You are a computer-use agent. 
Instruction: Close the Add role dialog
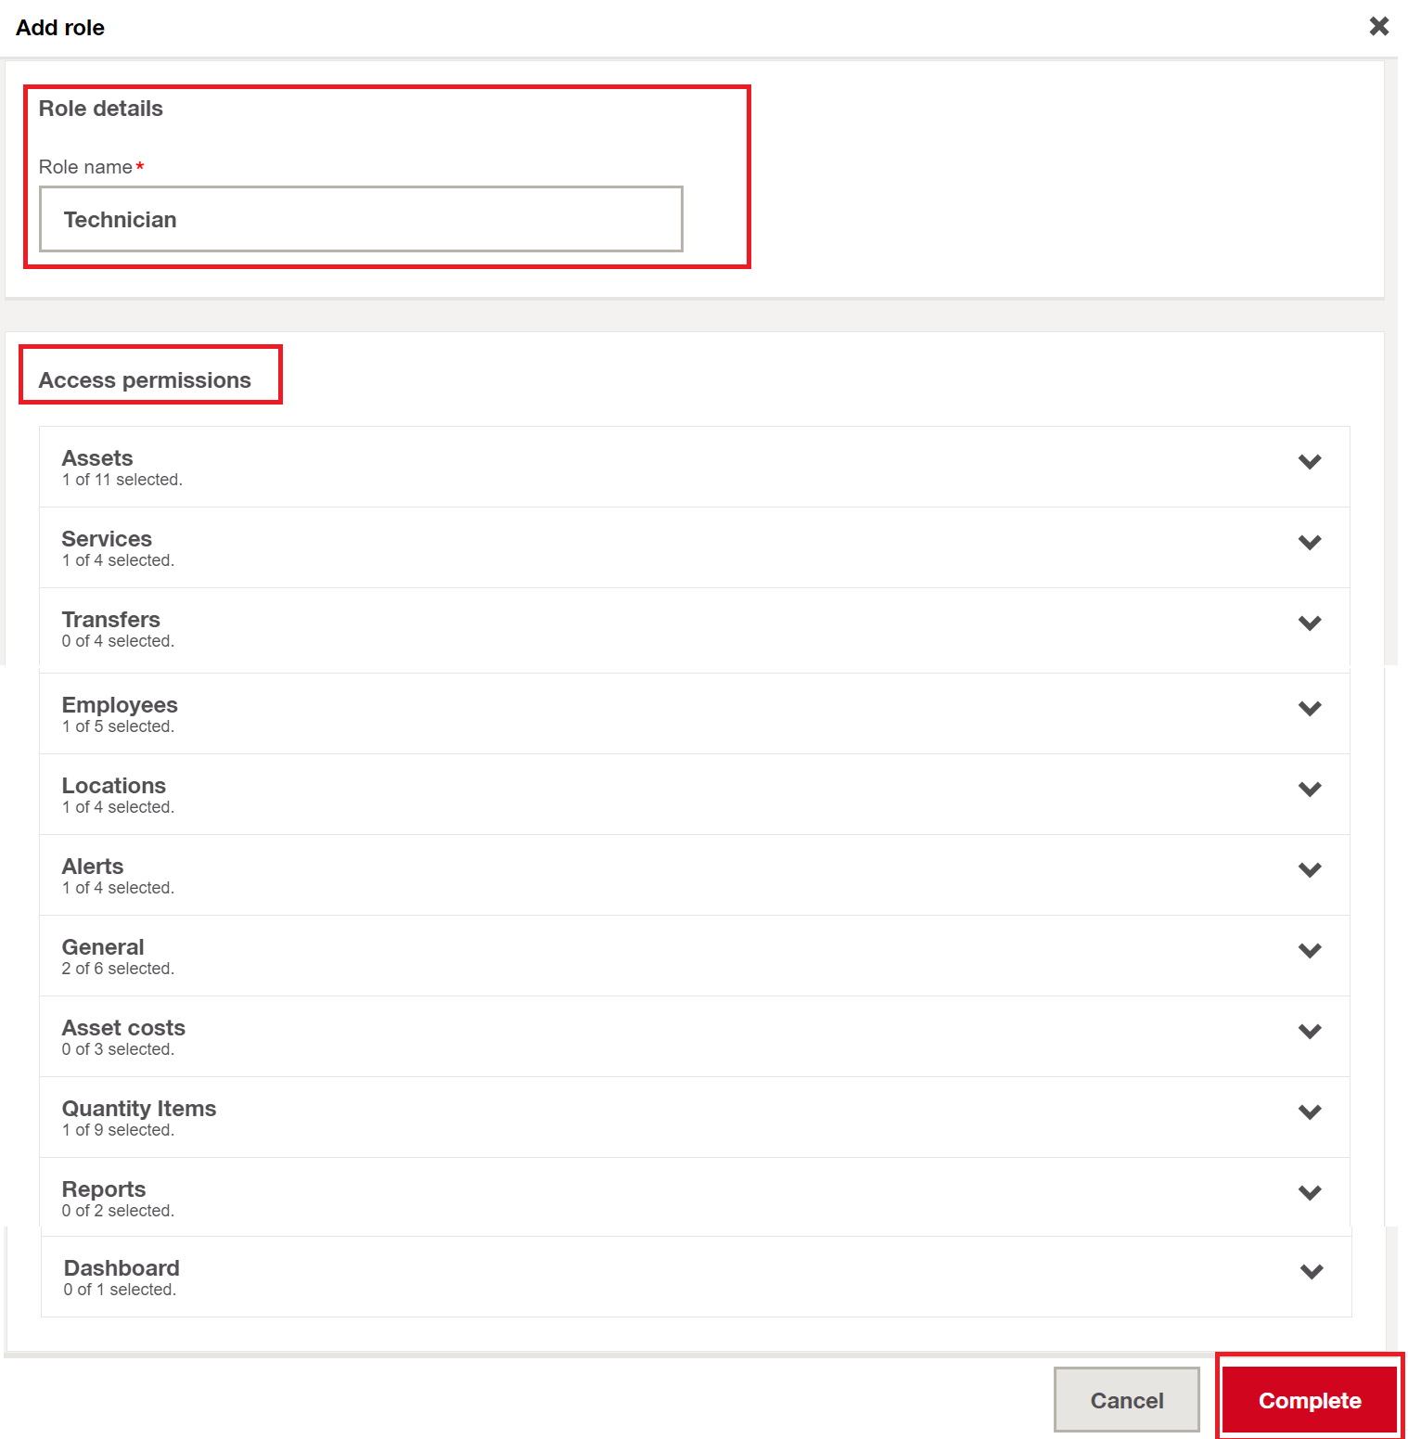coord(1378,26)
